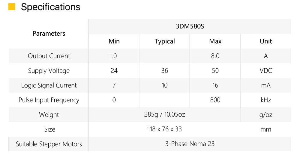Select the Suitable Stepper Motors label

[x=49, y=144]
